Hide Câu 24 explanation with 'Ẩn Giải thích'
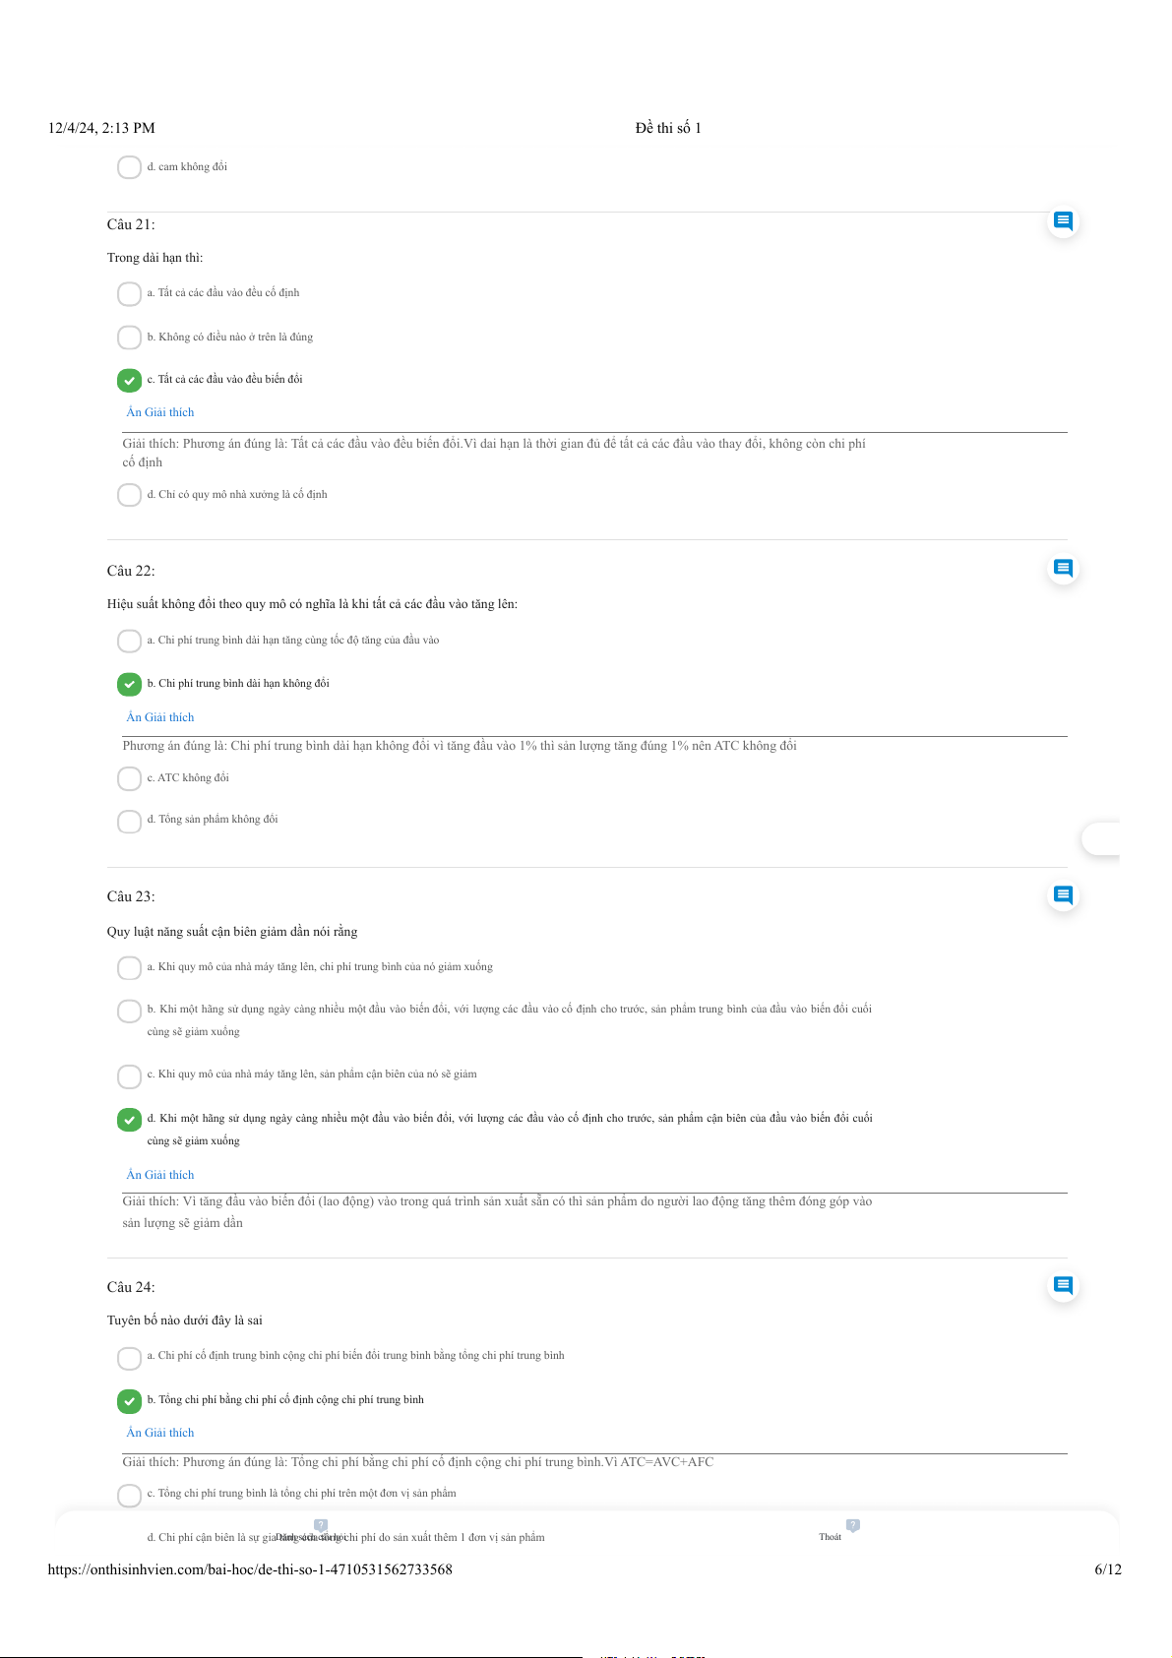The height and width of the screenshot is (1658, 1172). click(160, 1433)
